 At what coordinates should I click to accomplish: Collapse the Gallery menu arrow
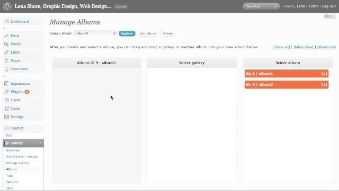(40, 143)
